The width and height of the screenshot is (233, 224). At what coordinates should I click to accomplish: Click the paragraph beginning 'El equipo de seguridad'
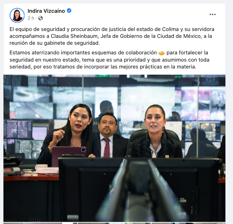pyautogui.click(x=112, y=36)
